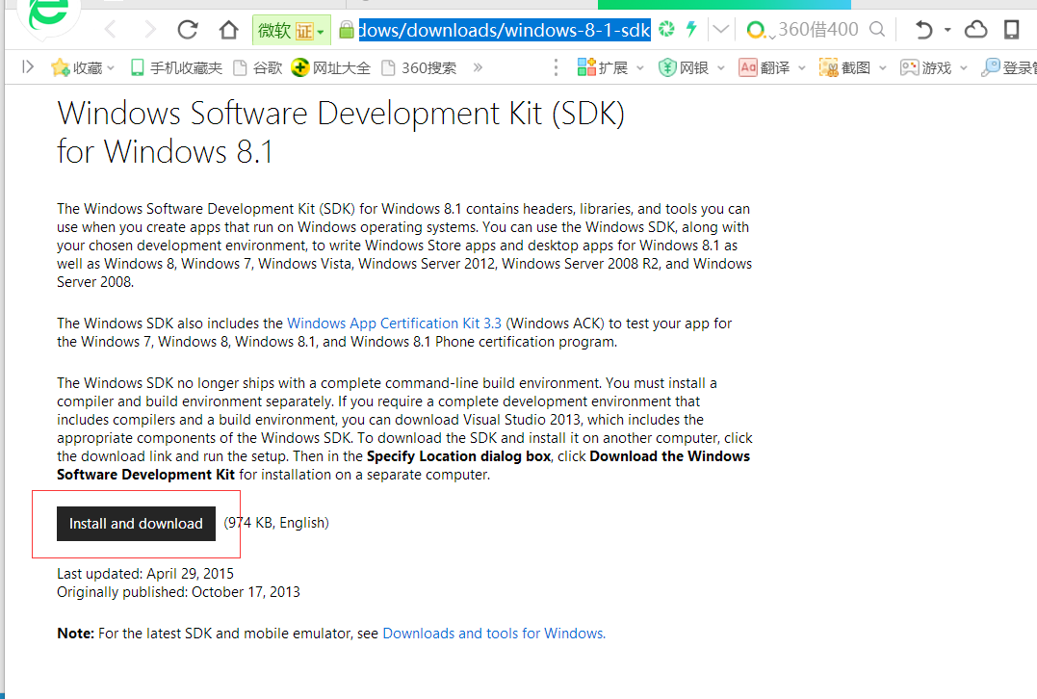
Task: Open Downloads and tools for Windows link
Action: pyautogui.click(x=494, y=634)
